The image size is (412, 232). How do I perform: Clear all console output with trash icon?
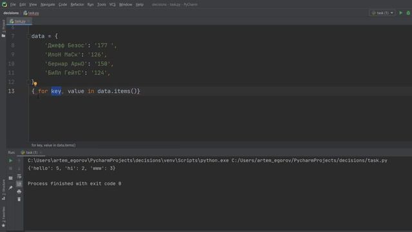pos(19,199)
